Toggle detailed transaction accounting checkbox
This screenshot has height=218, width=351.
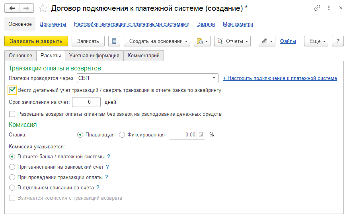pos(12,90)
